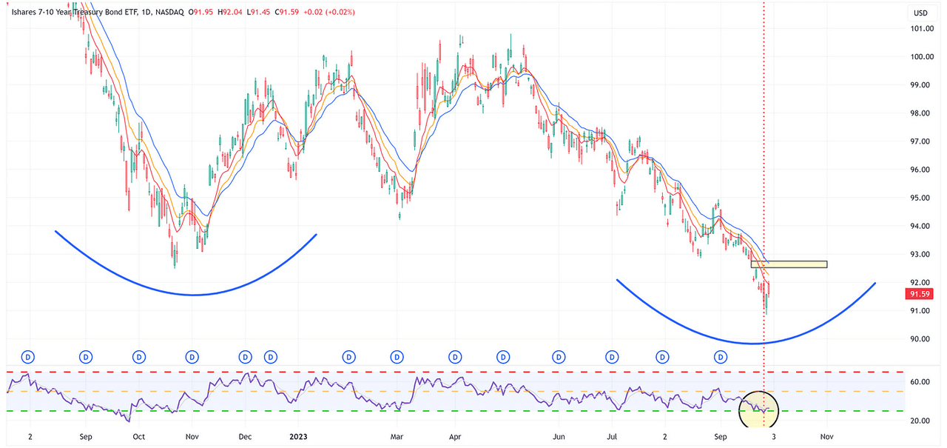Select the D dividend marker below June
This screenshot has height=448, width=947.
click(x=557, y=356)
